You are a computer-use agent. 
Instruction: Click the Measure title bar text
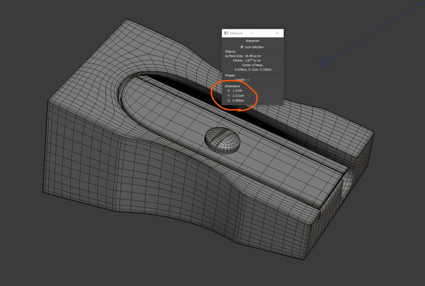[x=236, y=33]
